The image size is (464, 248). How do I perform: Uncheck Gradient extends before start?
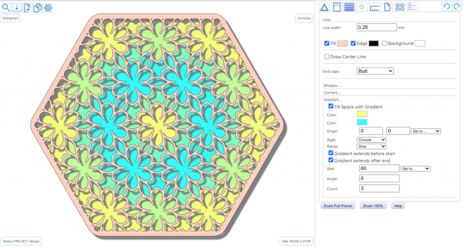coord(331,153)
